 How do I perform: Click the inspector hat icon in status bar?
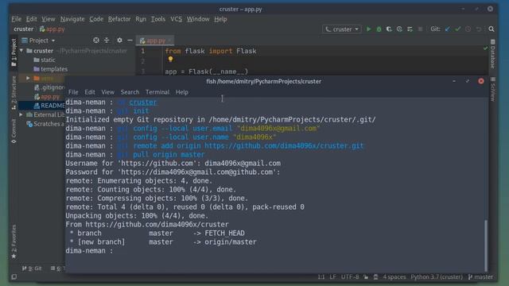click(376, 277)
